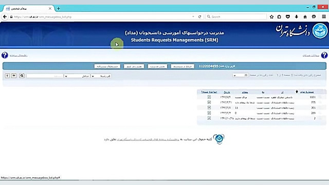Open the 'شامل' condition dropdown
This screenshot has width=329, height=185.
pos(77,76)
